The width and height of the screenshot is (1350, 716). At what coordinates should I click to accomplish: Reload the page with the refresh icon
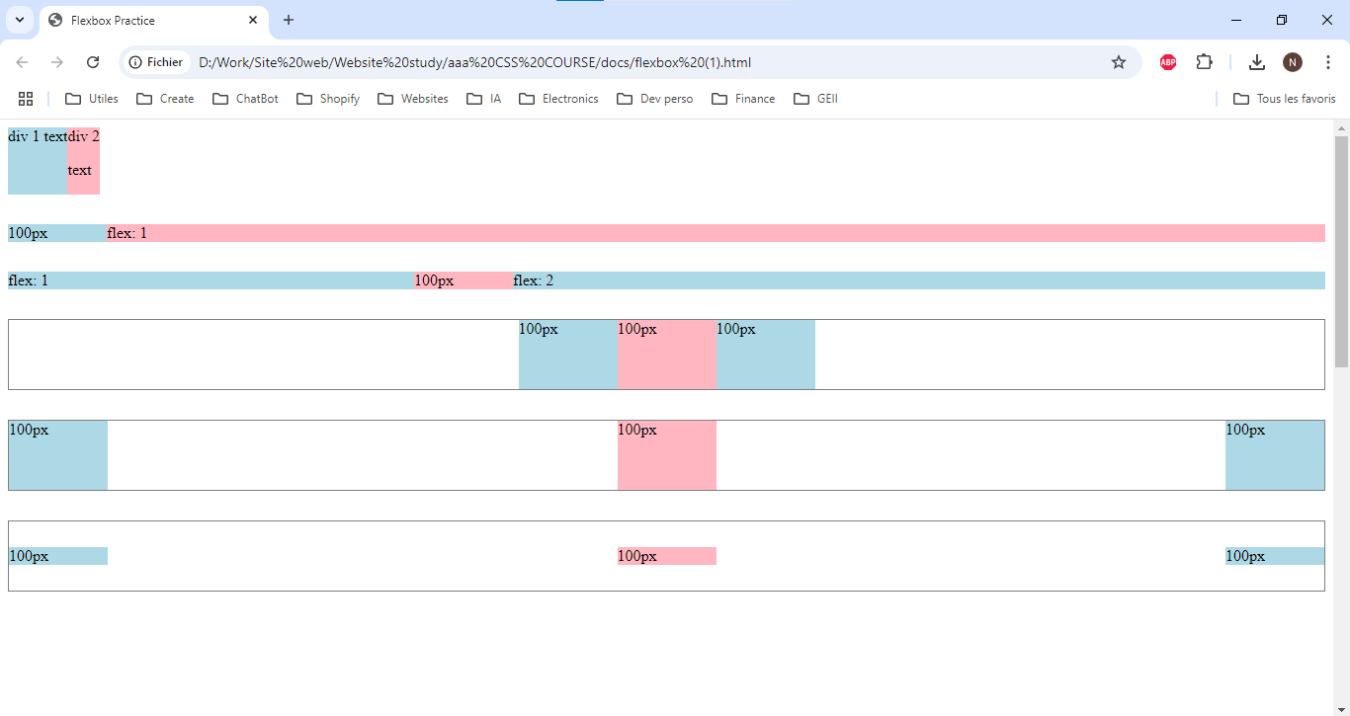pos(93,62)
